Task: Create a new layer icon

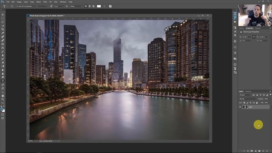Action: click(x=263, y=151)
